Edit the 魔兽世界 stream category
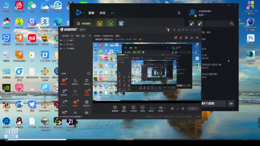Screen dimensions: 260x146 [x=104, y=39]
